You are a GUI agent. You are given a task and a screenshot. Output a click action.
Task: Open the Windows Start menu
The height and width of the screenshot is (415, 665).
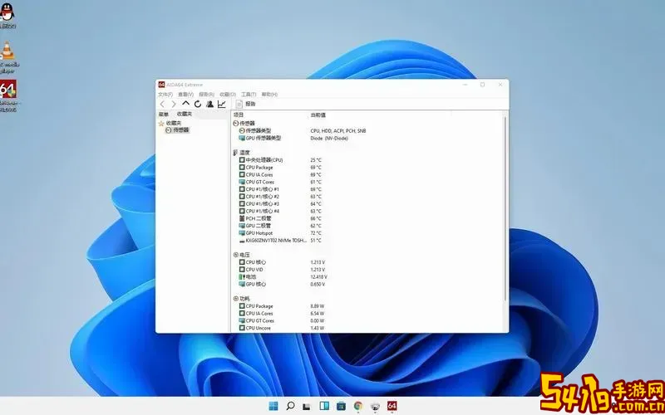pyautogui.click(x=273, y=406)
